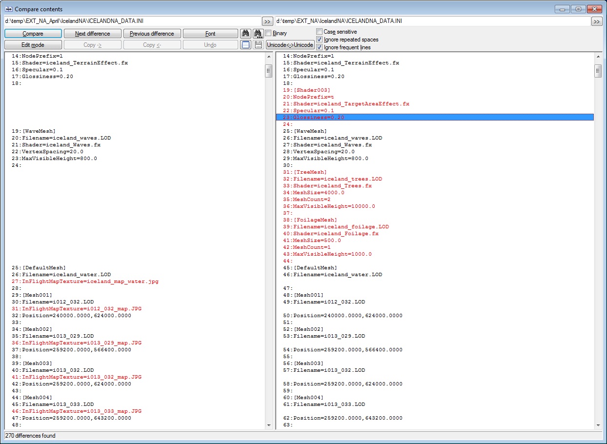Click line '31:[TreeMesh]' in right pane
This screenshot has width=607, height=444.
[x=305, y=172]
